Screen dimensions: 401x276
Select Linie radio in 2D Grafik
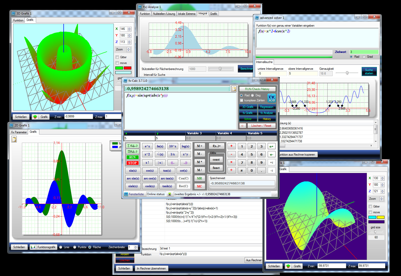click(x=61, y=247)
